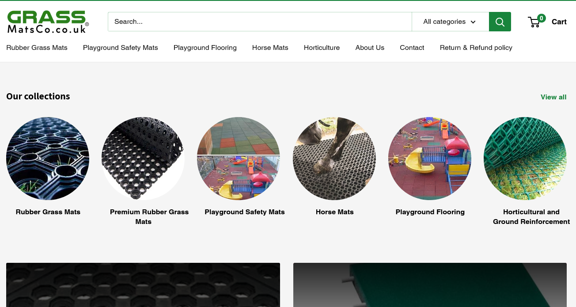Open the black rubber mat banner image

[x=143, y=285]
